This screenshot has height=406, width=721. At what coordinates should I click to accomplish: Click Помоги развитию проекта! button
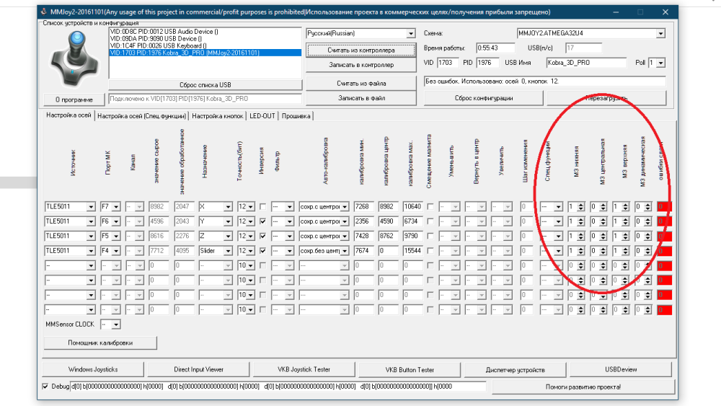click(x=583, y=387)
